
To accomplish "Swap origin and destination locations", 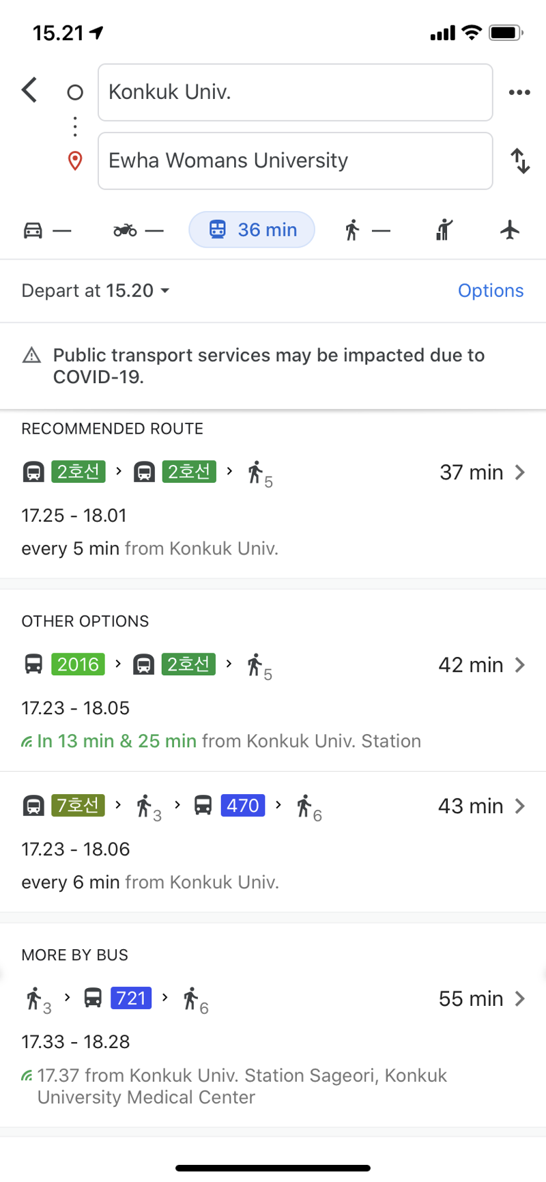I will [520, 161].
